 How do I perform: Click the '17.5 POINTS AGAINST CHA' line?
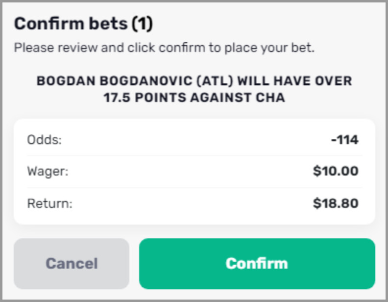pyautogui.click(x=194, y=97)
